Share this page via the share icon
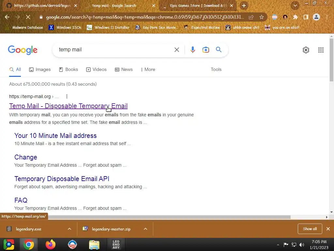This screenshot has height=251, width=334. [x=251, y=17]
